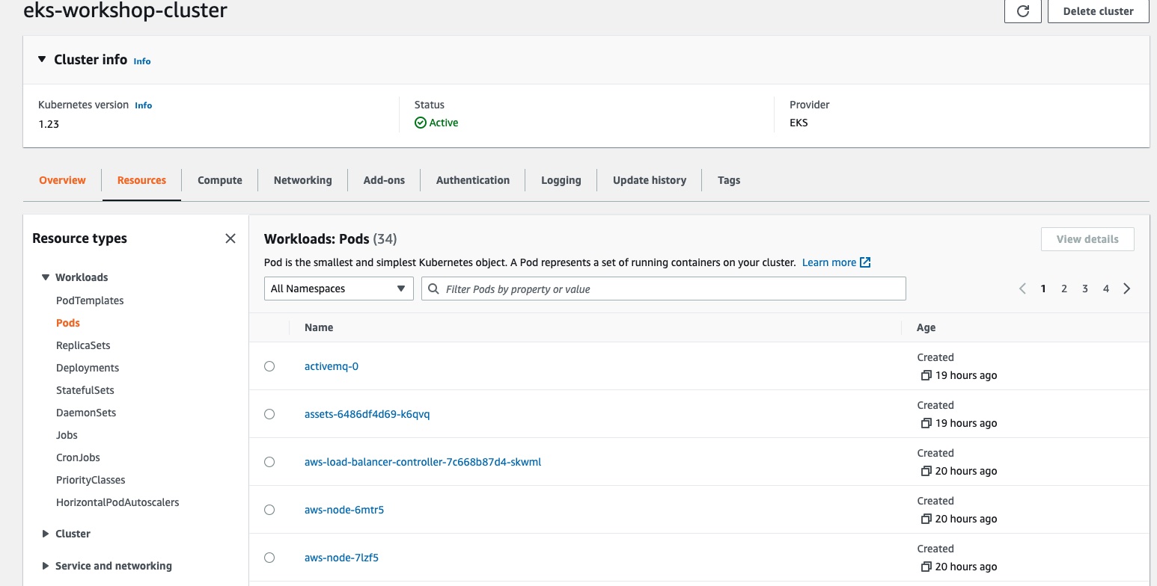1157x586 pixels.
Task: Click the previous page chevron
Action: click(x=1022, y=289)
